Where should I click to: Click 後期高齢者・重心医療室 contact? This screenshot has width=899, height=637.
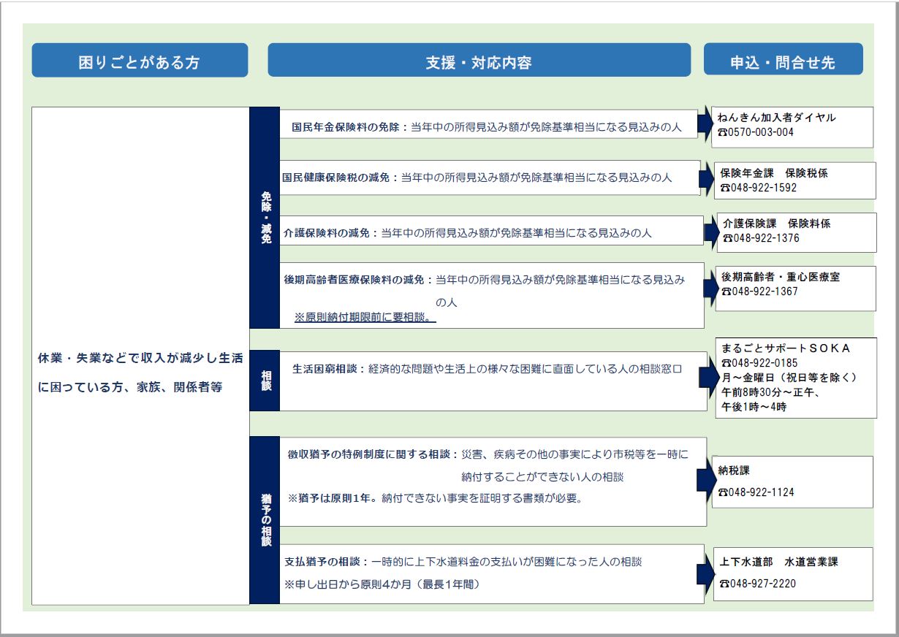pyautogui.click(x=795, y=288)
